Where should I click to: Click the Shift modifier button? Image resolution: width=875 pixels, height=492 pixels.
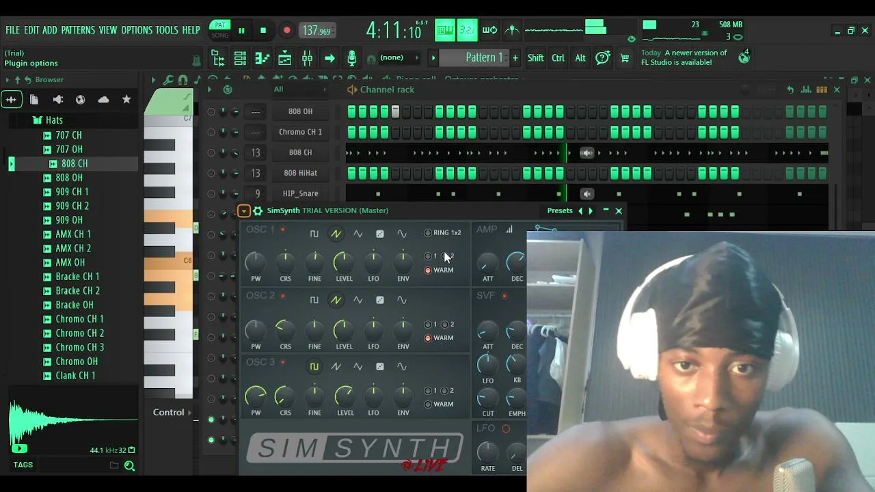535,58
